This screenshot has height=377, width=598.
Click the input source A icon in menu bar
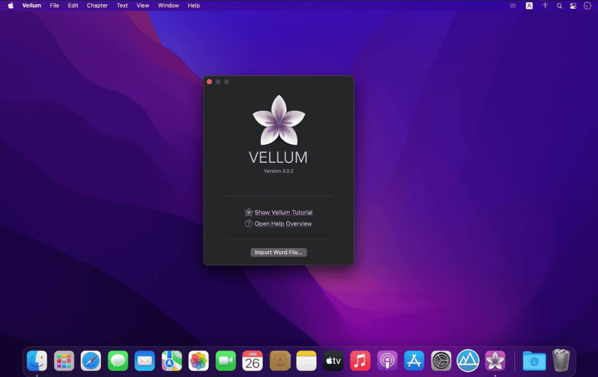tap(529, 6)
